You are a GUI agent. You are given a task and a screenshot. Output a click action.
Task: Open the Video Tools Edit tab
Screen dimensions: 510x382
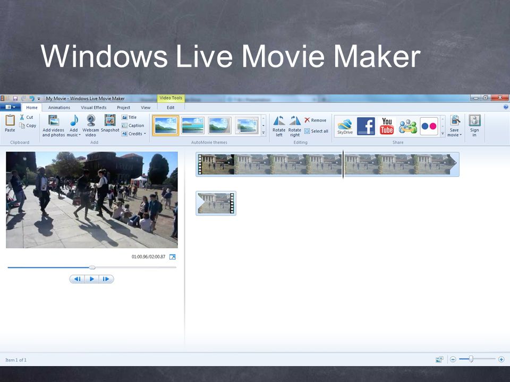(x=171, y=108)
